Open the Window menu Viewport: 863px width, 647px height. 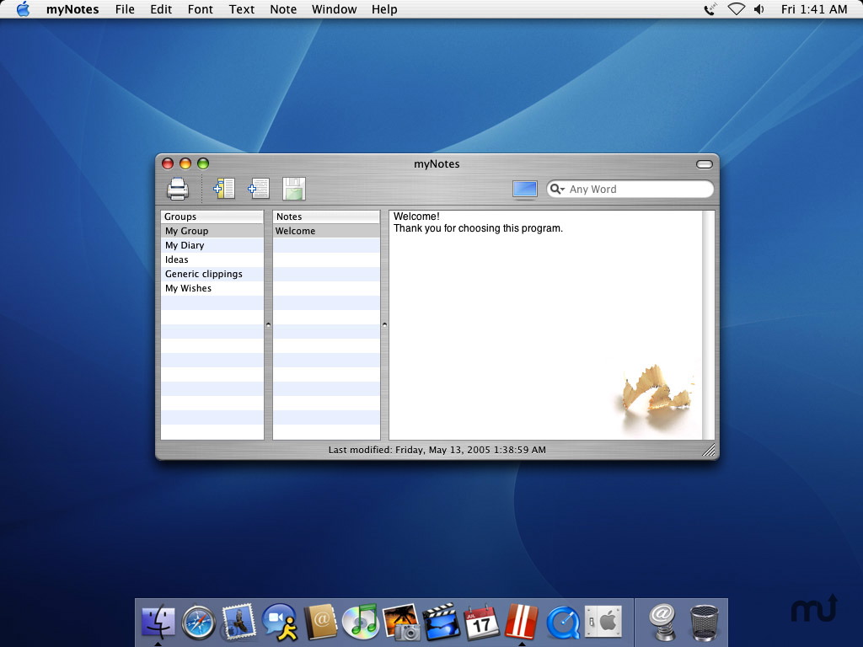334,9
